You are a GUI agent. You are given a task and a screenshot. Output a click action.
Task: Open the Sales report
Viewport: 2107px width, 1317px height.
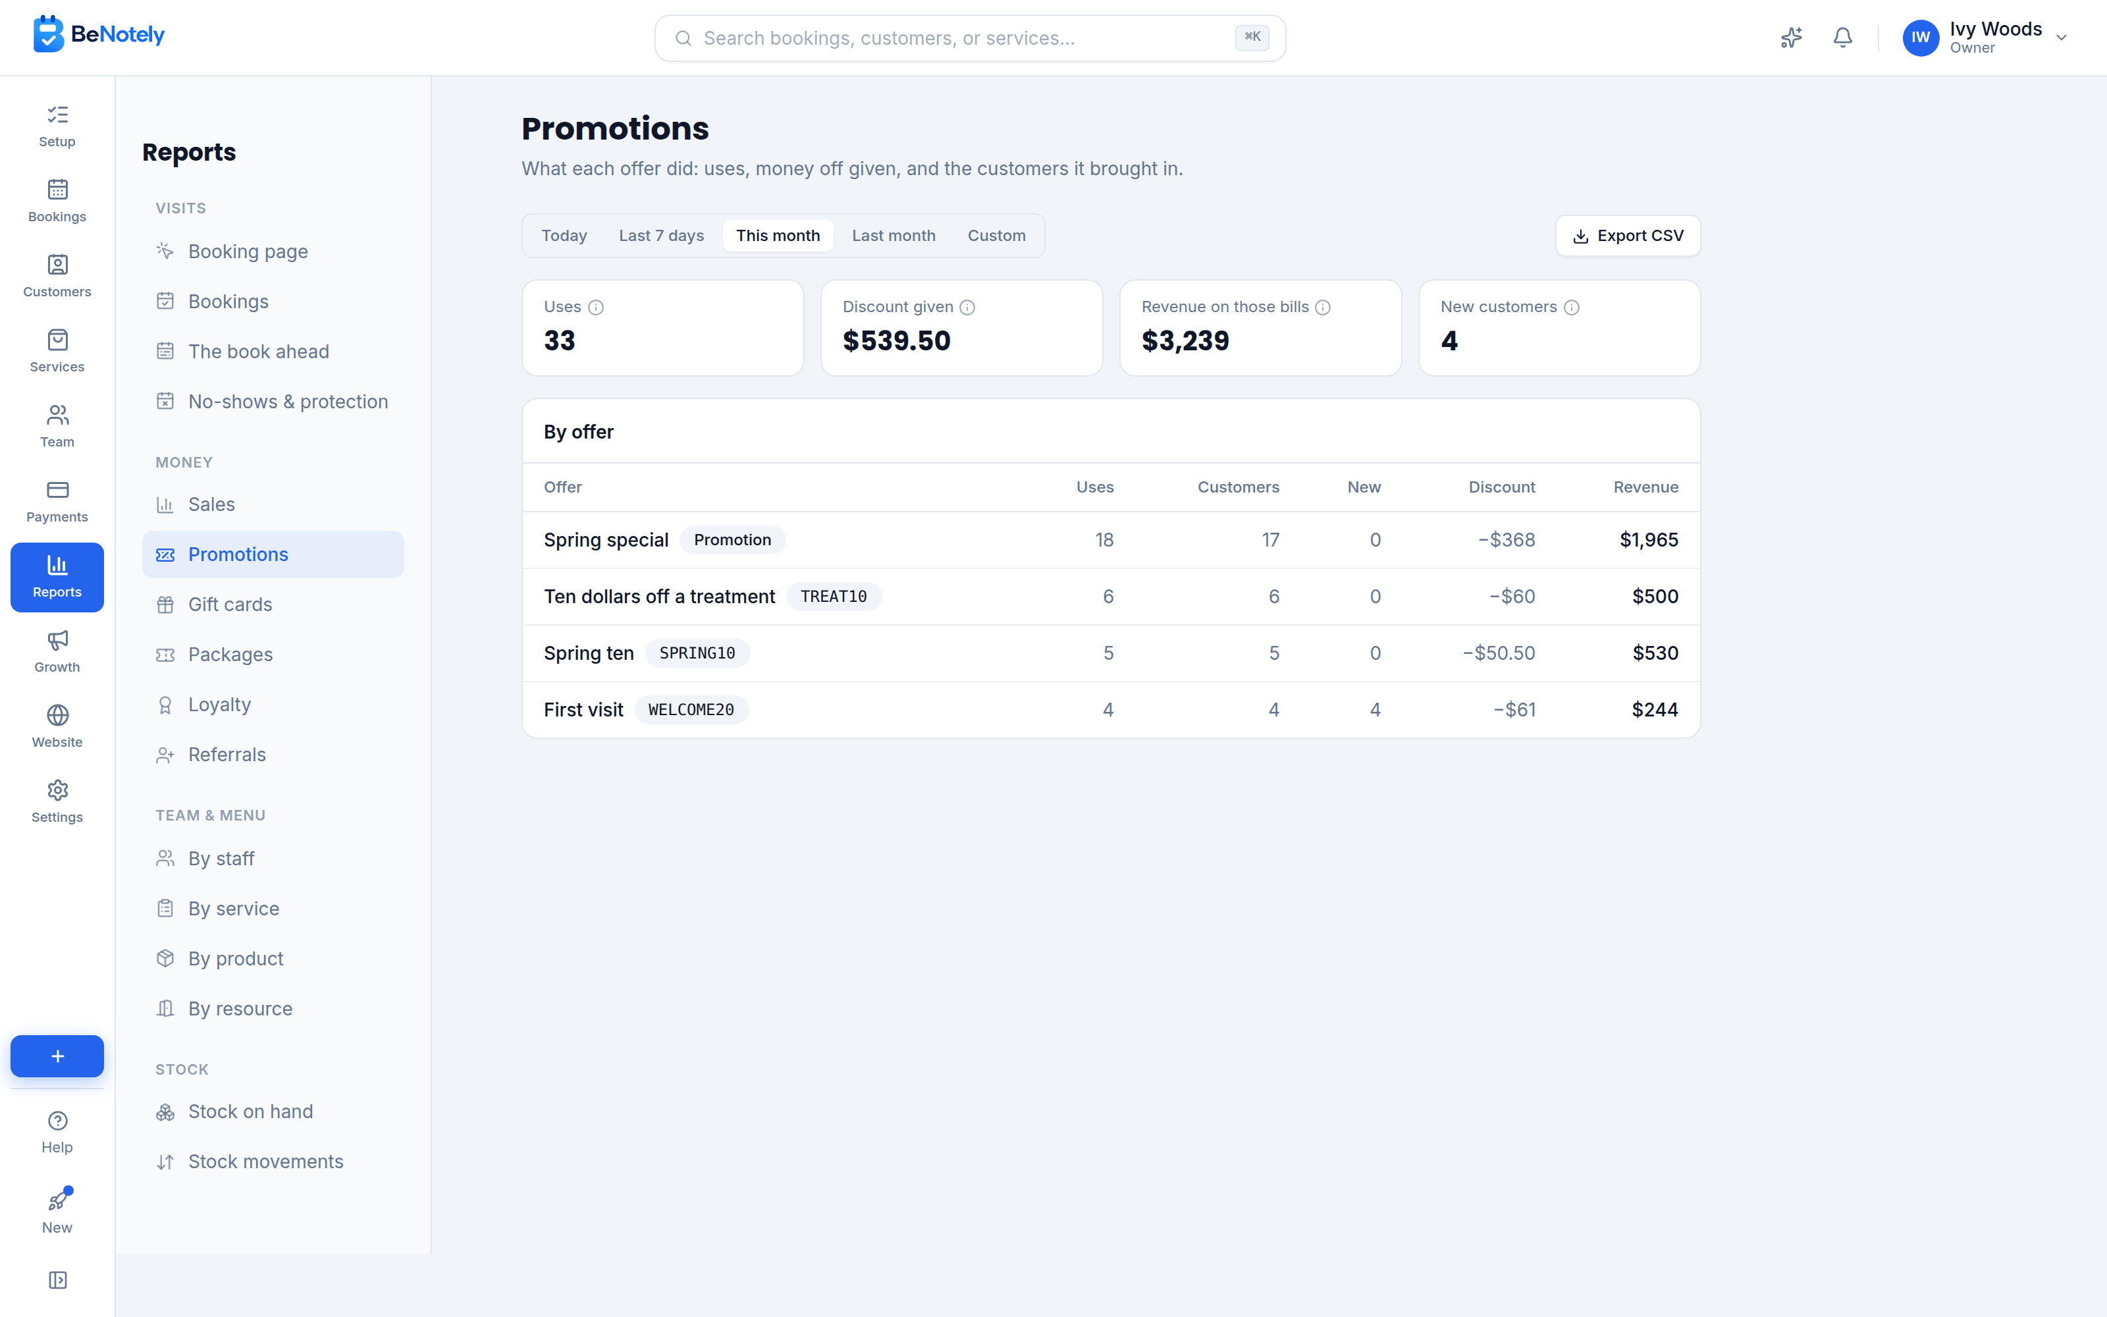coord(273,504)
